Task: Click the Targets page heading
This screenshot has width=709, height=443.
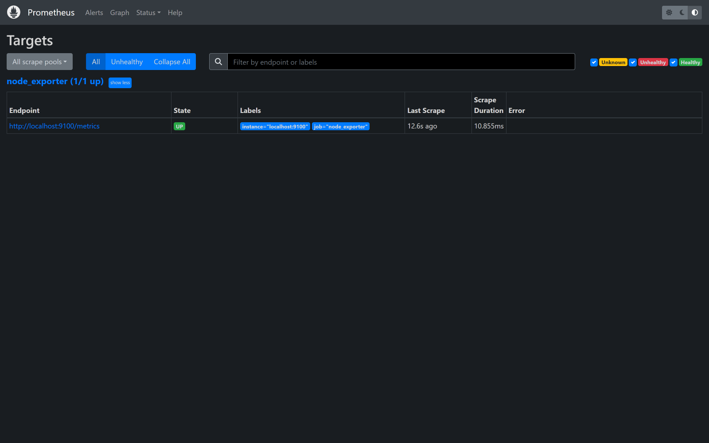Action: pos(30,41)
